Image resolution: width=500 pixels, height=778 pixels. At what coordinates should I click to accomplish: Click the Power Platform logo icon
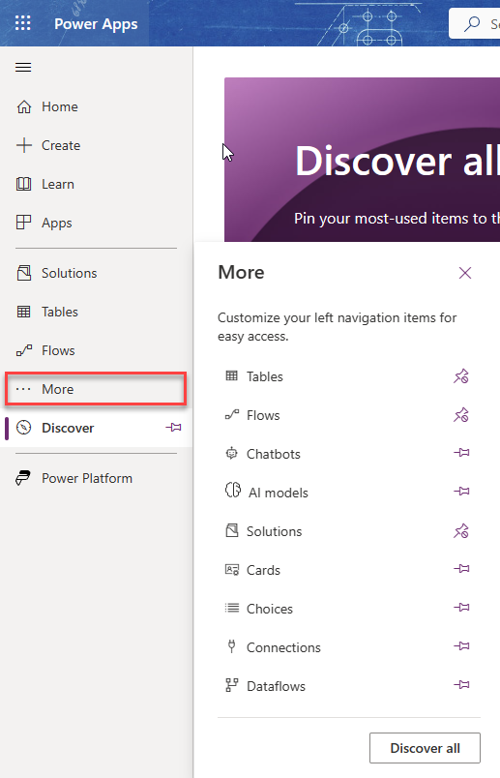23,478
